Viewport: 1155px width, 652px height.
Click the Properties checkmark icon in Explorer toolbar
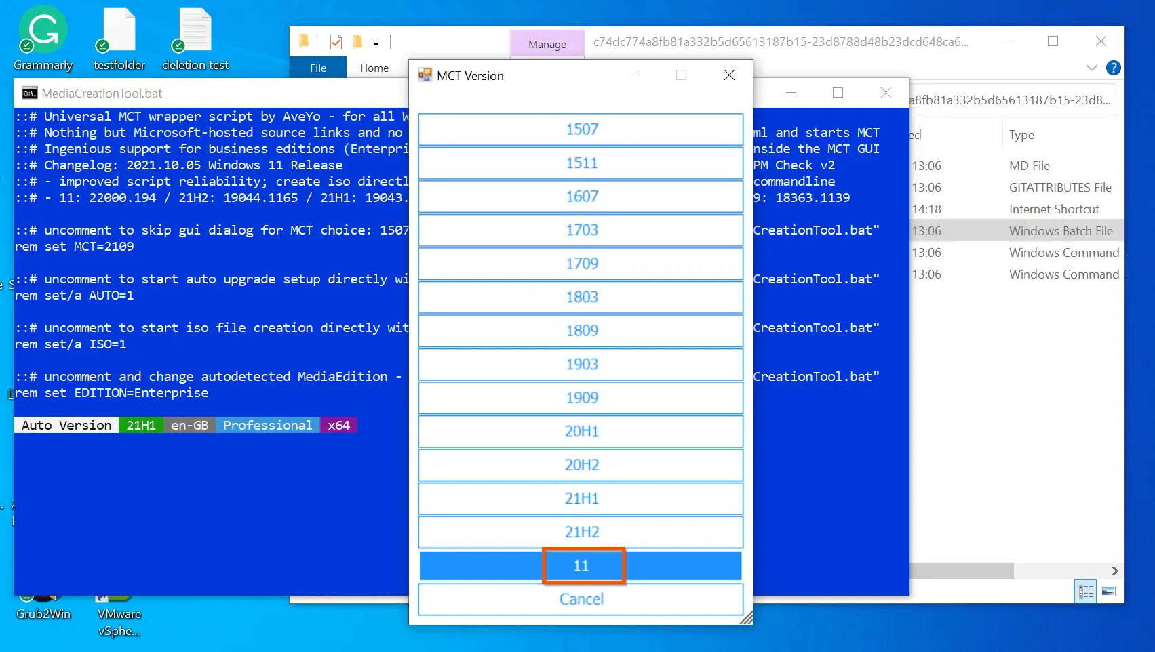click(x=336, y=42)
